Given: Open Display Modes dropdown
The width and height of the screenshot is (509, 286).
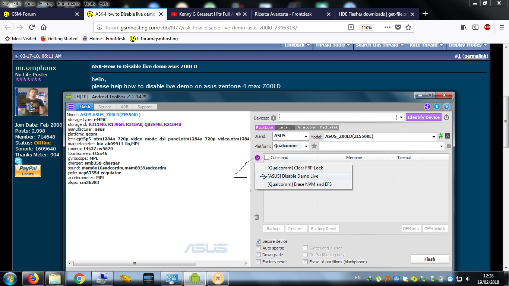Looking at the screenshot, I should (468, 45).
